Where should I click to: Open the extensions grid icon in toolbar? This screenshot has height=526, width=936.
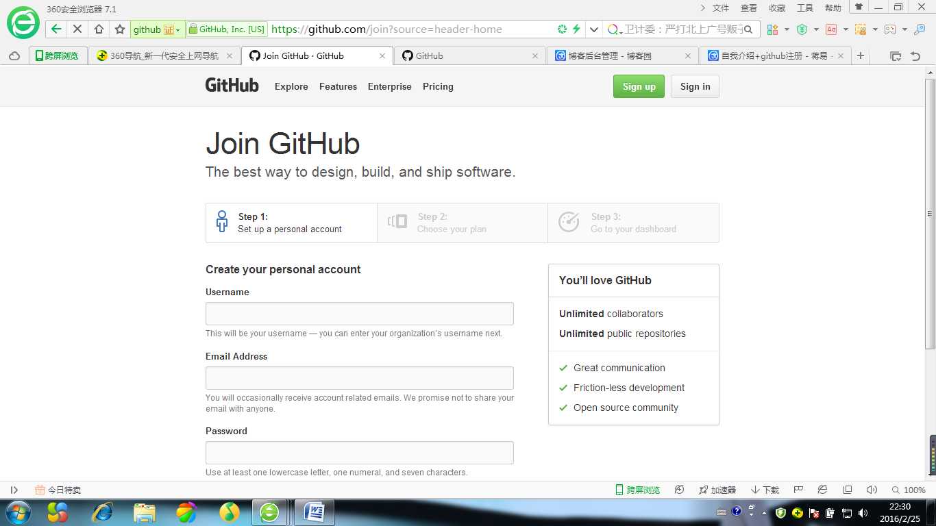tap(772, 29)
